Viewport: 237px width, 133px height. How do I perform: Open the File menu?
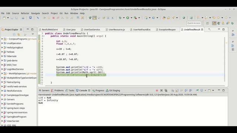(3, 13)
